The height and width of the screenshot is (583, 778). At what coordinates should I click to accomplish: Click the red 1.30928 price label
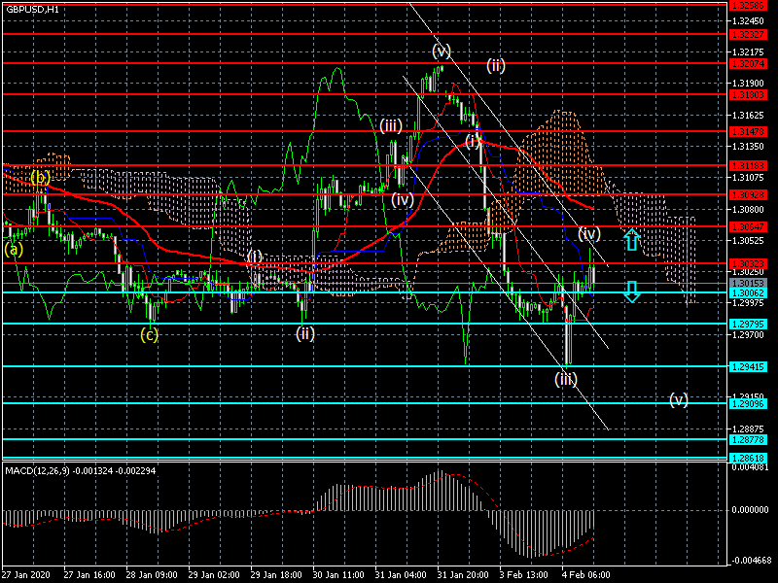748,195
